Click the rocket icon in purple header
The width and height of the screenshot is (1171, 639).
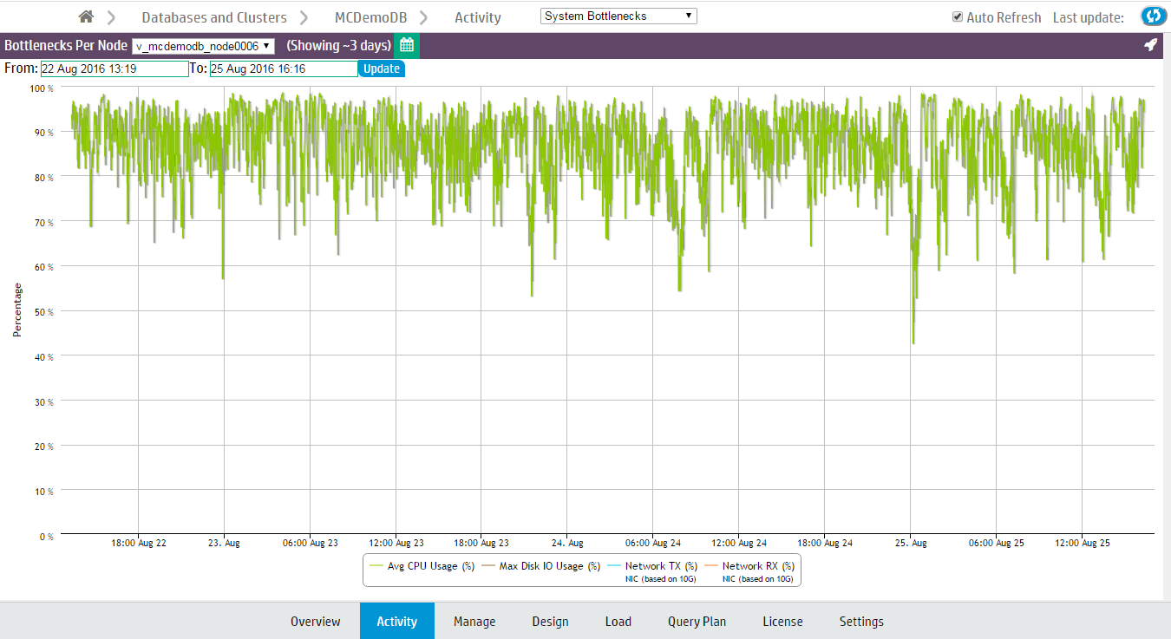coord(1151,45)
